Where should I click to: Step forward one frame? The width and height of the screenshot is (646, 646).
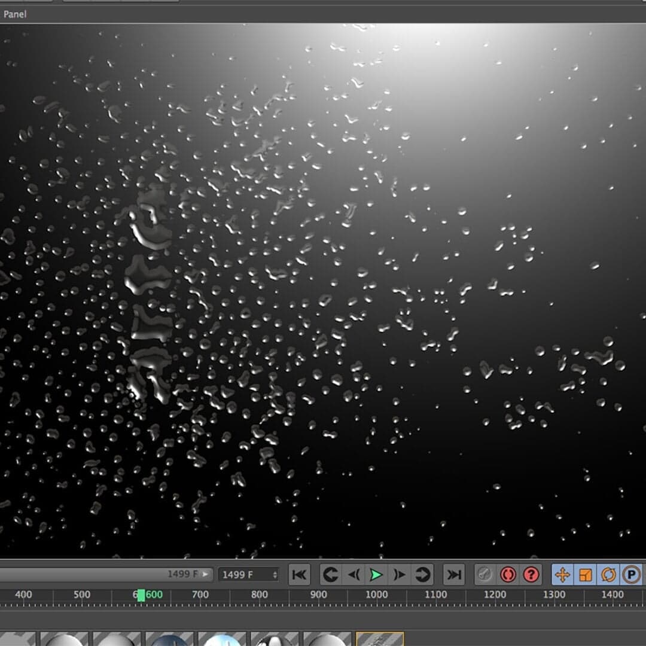400,575
